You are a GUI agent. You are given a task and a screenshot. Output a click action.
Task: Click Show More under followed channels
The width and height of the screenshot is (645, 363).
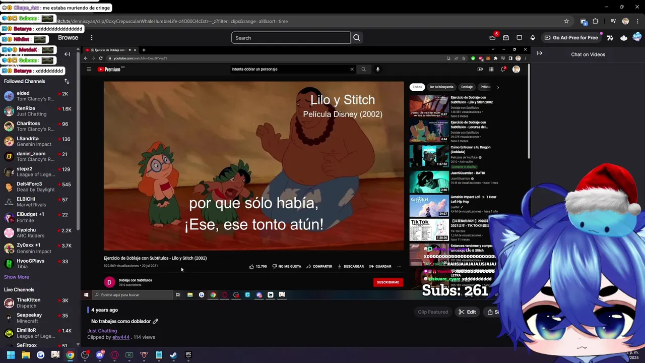click(x=17, y=277)
